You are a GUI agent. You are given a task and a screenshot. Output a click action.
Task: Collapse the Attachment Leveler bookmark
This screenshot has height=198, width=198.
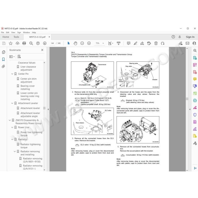click(12, 103)
